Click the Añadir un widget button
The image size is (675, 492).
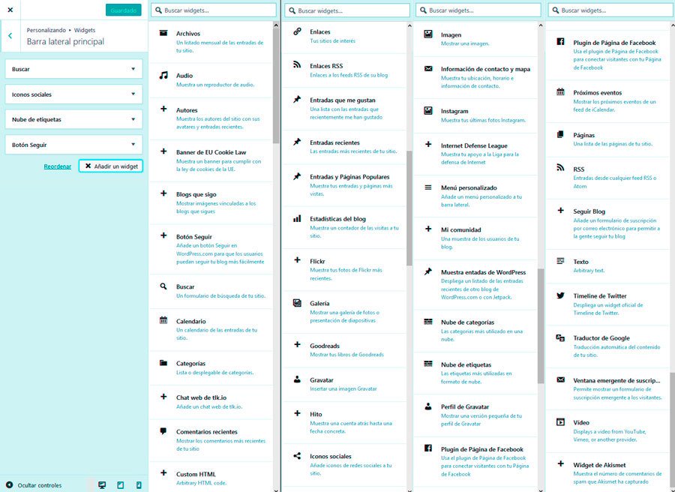tap(111, 166)
